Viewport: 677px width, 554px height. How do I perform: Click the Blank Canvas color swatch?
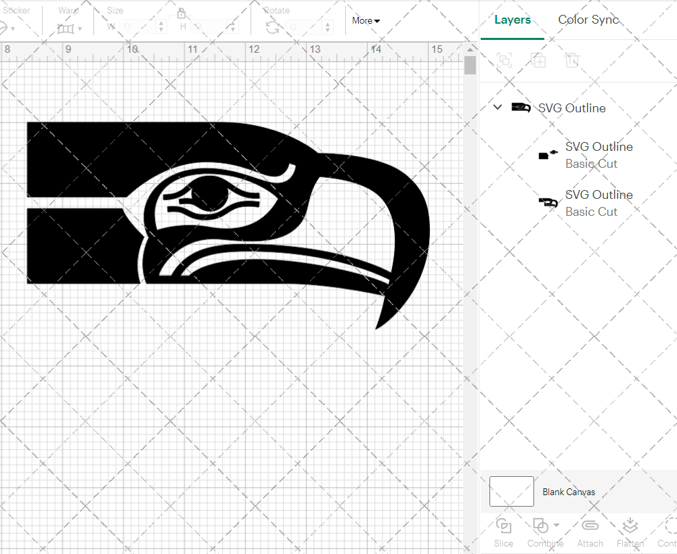tap(511, 492)
